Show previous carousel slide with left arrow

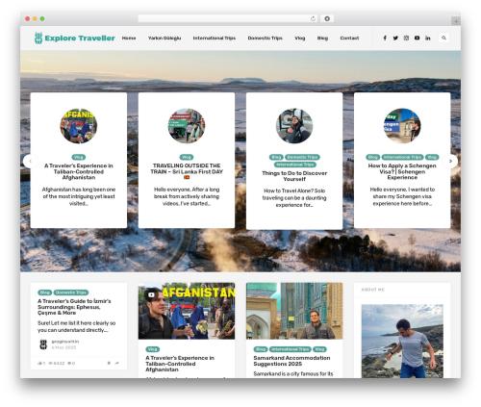coord(31,161)
